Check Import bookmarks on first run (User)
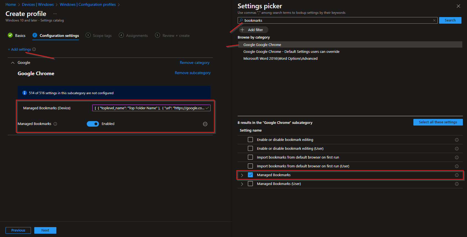 (x=250, y=166)
